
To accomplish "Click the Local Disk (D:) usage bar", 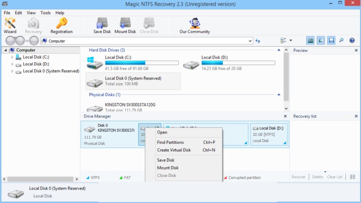I will (238, 62).
